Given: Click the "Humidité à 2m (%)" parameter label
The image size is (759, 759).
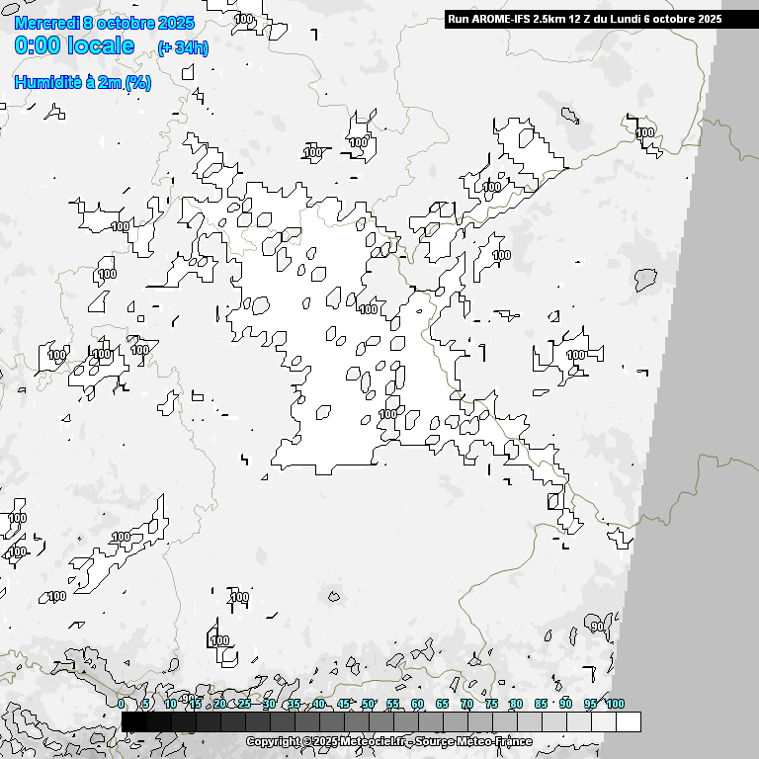Looking at the screenshot, I should pyautogui.click(x=83, y=83).
